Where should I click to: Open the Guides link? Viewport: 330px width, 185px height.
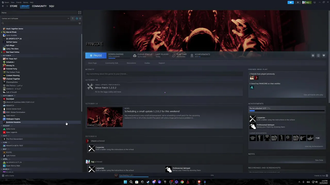(x=147, y=63)
